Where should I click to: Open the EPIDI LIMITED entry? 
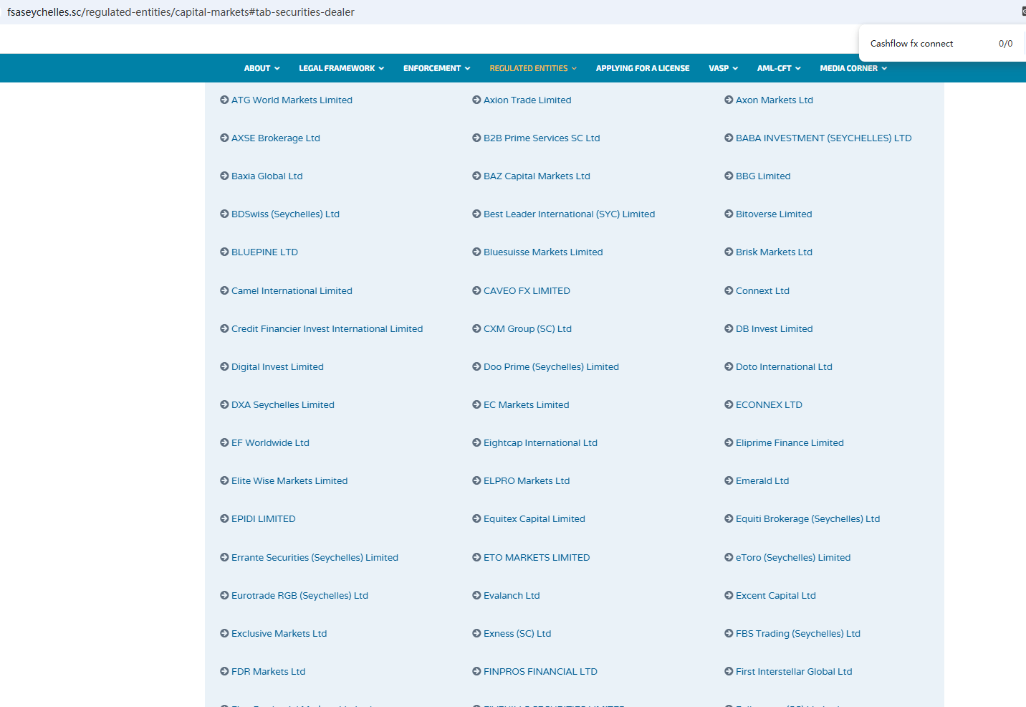click(264, 519)
